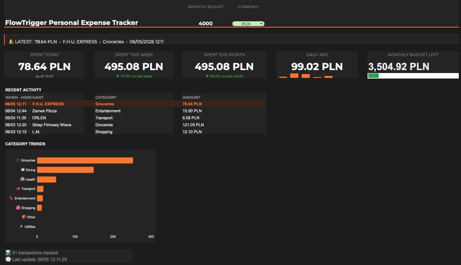Click the 86.0% vs last month indicator
Image resolution: width=461 pixels, height=265 pixels.
(224, 76)
